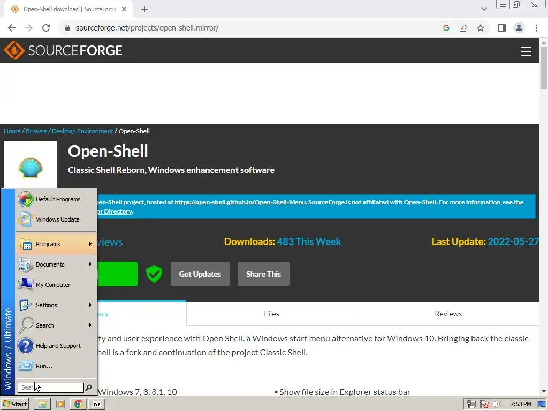Open the tab search chevron
The width and height of the screenshot is (548, 411).
(484, 9)
